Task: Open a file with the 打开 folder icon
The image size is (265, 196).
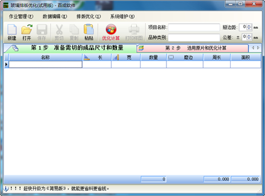Action: [x=26, y=32]
